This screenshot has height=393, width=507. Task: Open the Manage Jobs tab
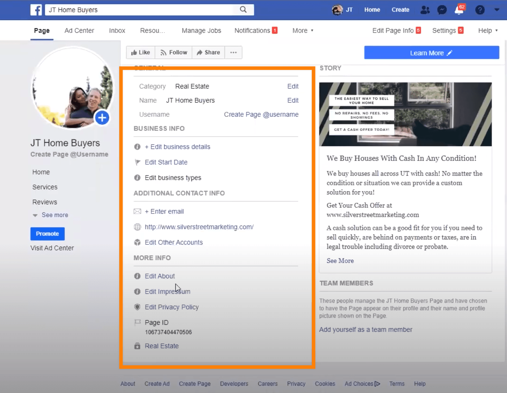click(x=201, y=31)
